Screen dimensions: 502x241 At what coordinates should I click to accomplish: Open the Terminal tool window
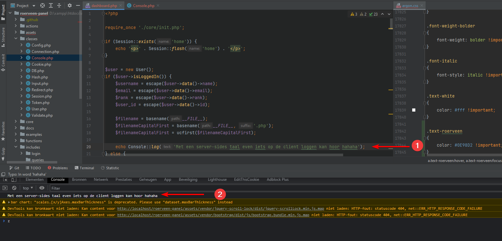84,168
